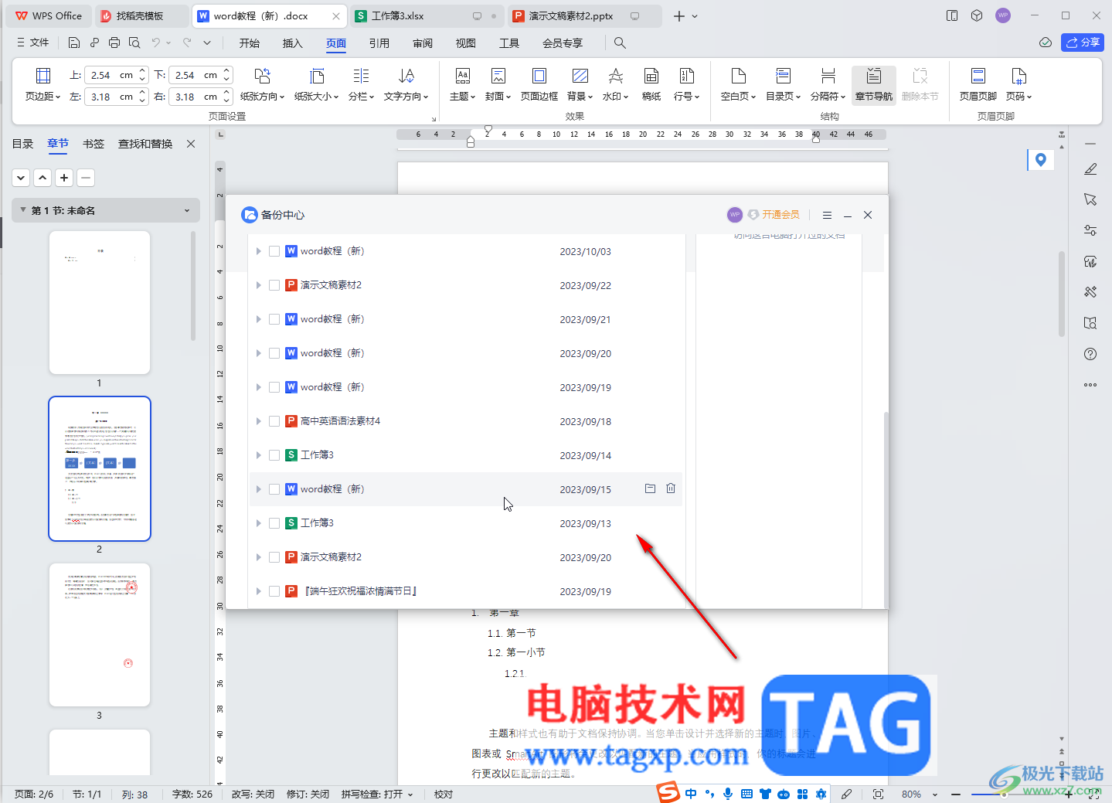1112x803 pixels.
Task: Check the box for word教程 2023/09/21
Action: (274, 319)
